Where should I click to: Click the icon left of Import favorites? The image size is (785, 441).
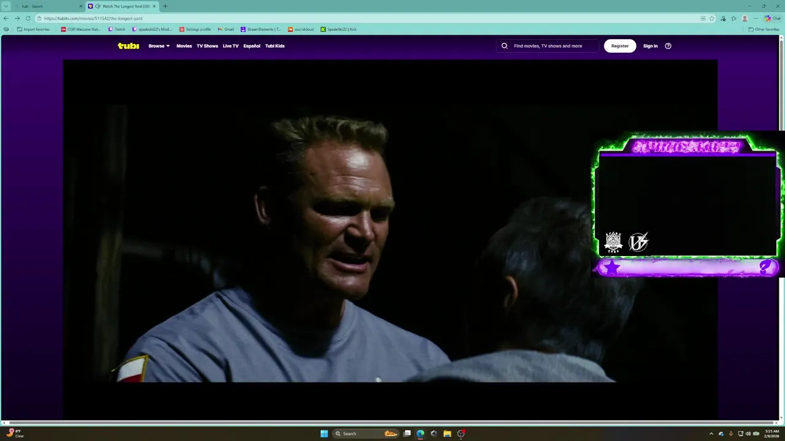tap(6, 29)
